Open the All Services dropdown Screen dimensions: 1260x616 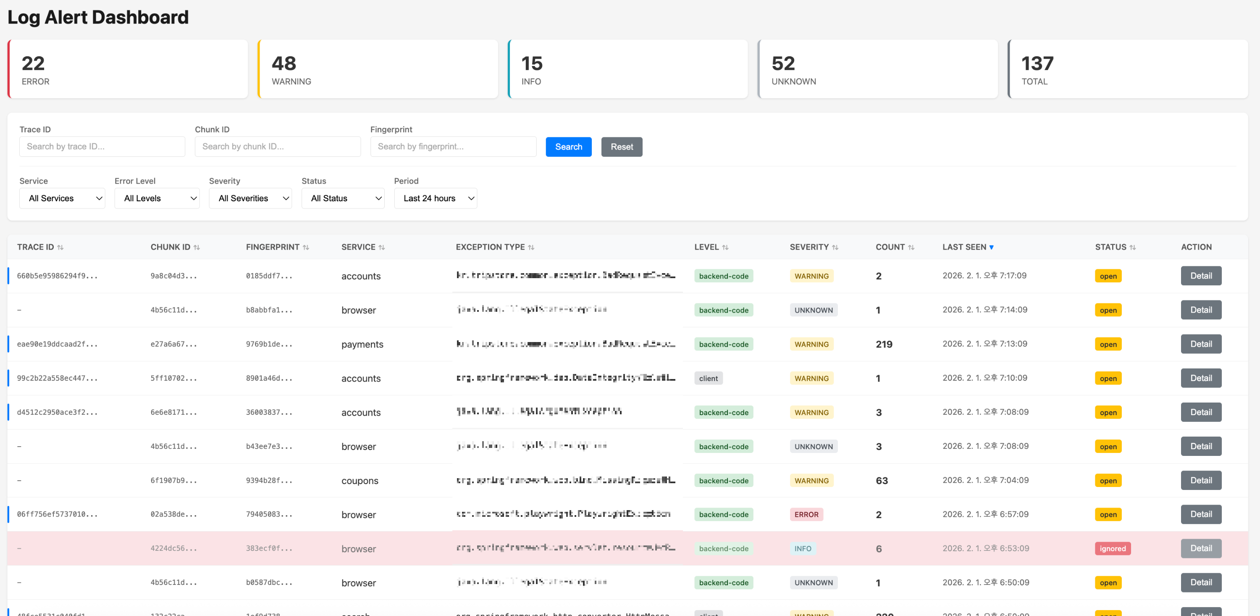[62, 198]
